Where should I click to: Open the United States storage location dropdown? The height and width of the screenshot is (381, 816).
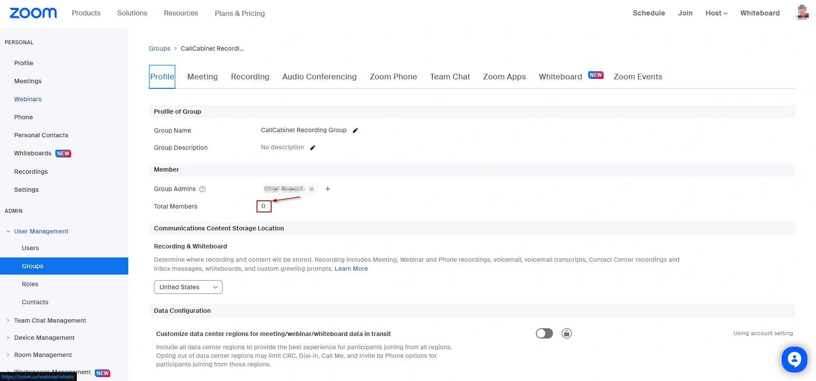(188, 287)
